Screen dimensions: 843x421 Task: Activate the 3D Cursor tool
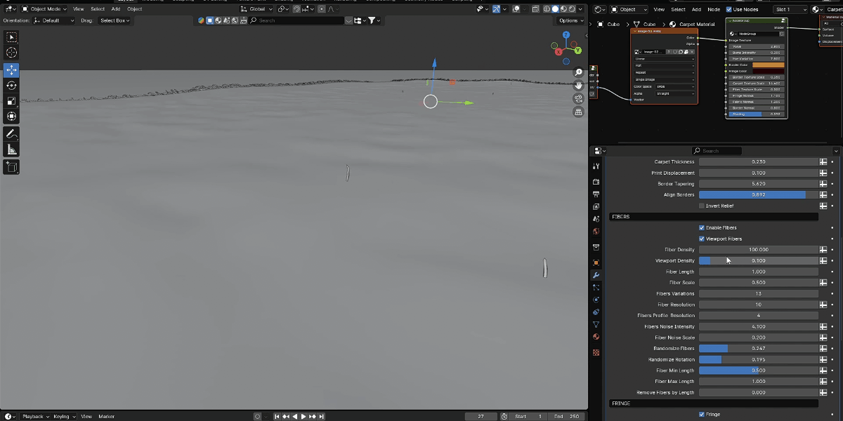coord(11,53)
